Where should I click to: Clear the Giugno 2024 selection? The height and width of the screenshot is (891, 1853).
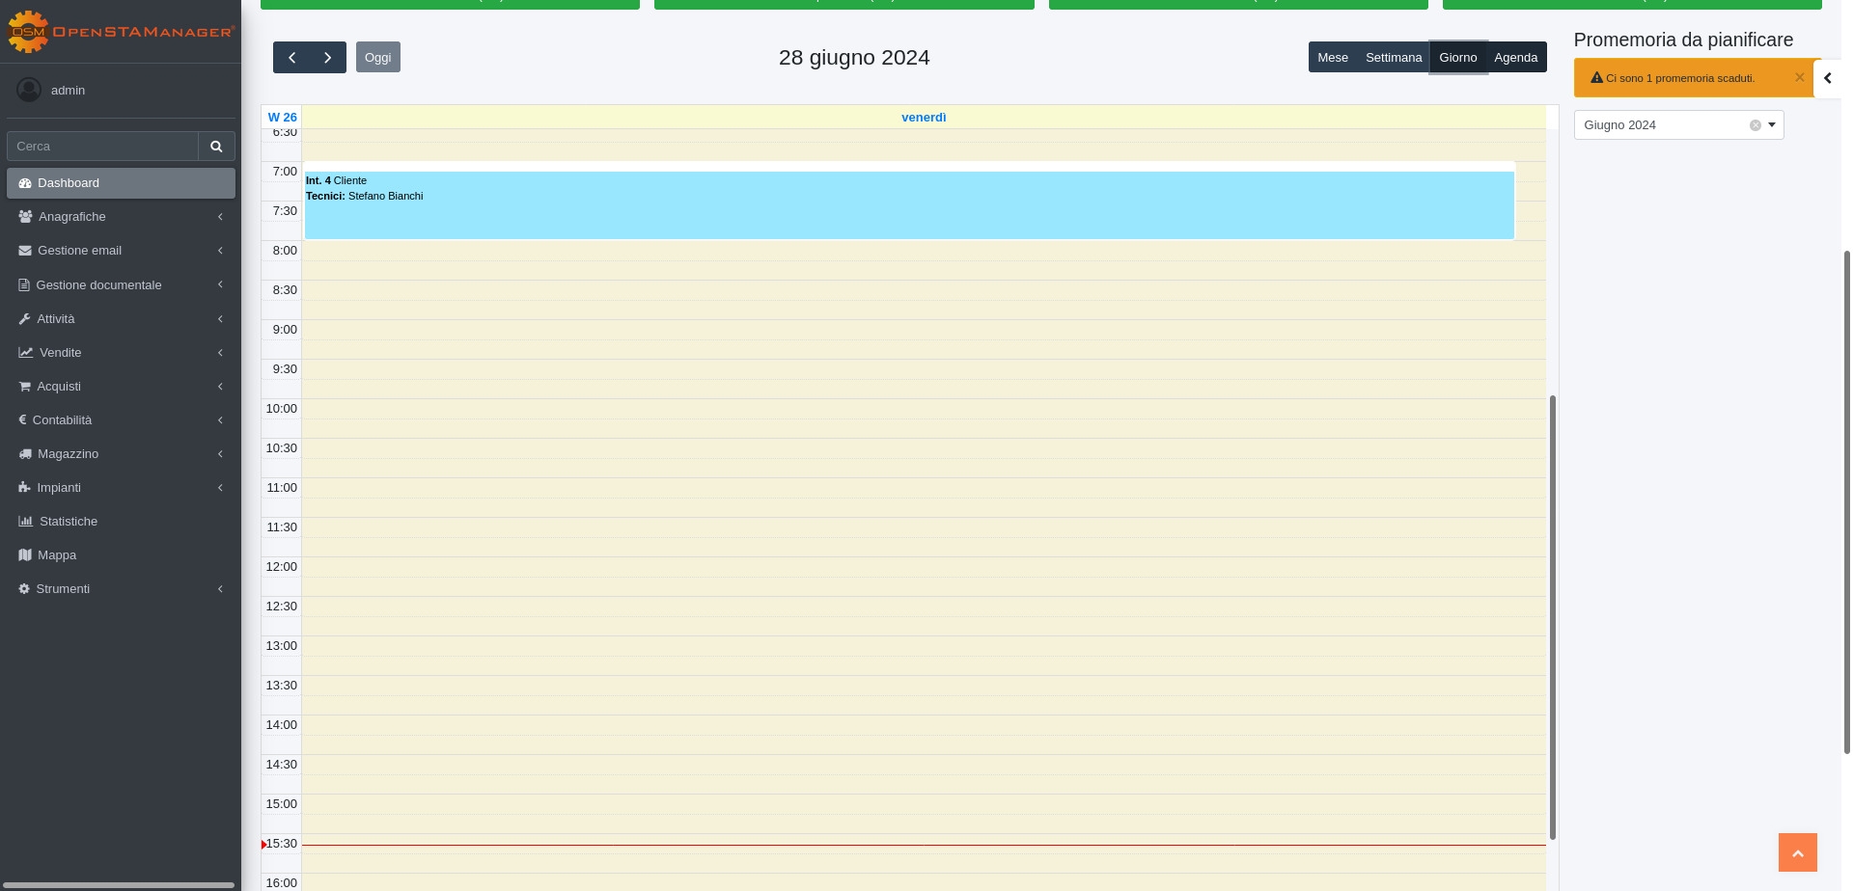1755,125
